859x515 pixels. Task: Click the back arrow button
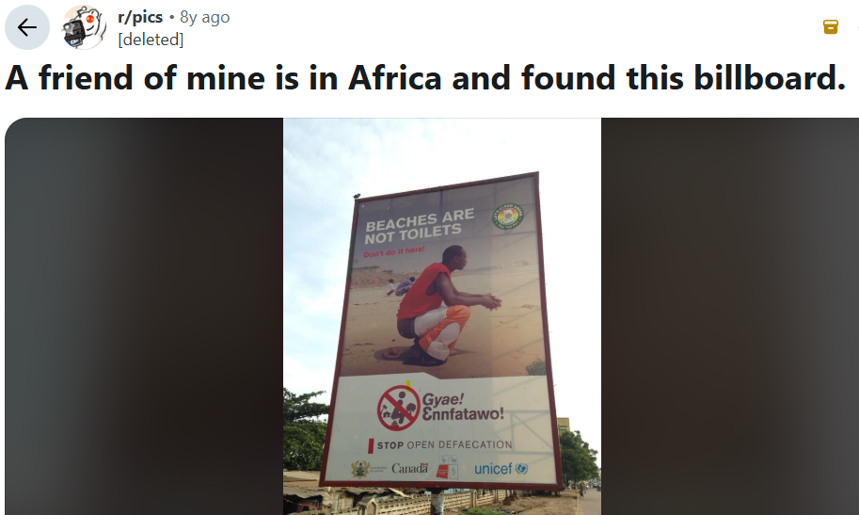[27, 27]
